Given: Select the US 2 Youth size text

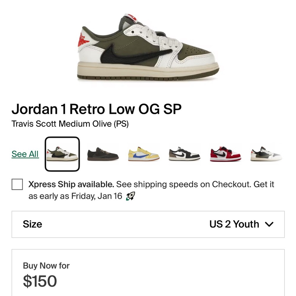Looking at the screenshot, I should point(235,224).
